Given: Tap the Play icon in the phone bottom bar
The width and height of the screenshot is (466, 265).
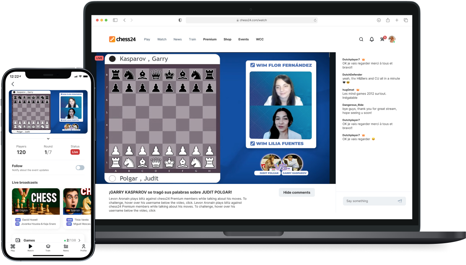Looking at the screenshot, I should (x=13, y=248).
